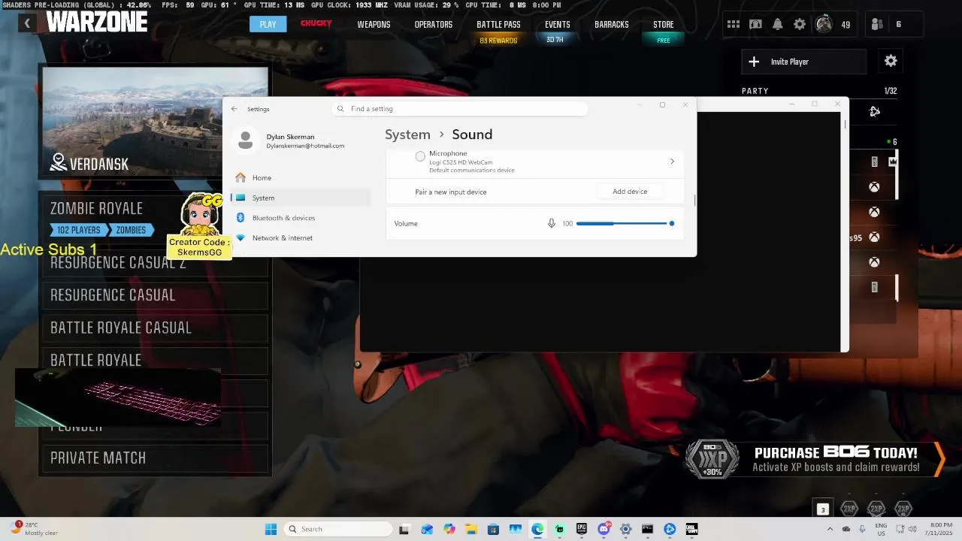Viewport: 962px width, 541px height.
Task: Open Copilot from the taskbar
Action: tap(449, 529)
